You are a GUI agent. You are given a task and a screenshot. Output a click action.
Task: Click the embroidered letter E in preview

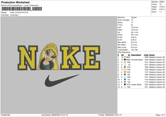(x=92, y=58)
